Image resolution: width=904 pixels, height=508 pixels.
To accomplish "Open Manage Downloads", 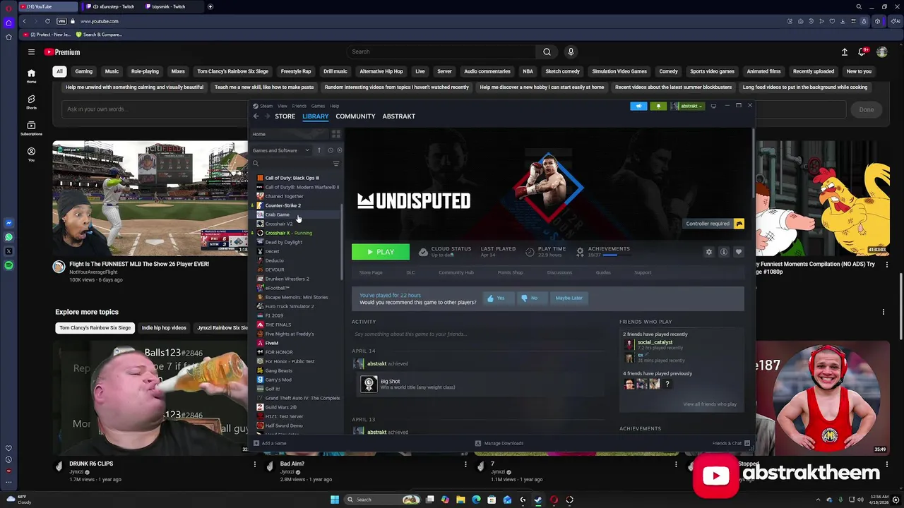I will tap(499, 443).
